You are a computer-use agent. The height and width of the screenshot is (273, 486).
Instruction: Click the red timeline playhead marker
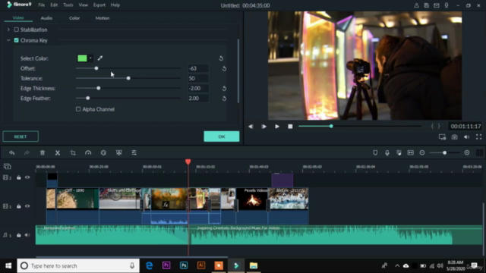coord(188,162)
